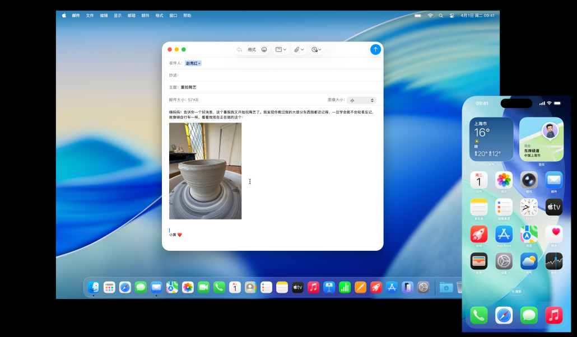Open the Apple TV app in the Mac Dock
This screenshot has height=337, width=577.
coord(297,287)
